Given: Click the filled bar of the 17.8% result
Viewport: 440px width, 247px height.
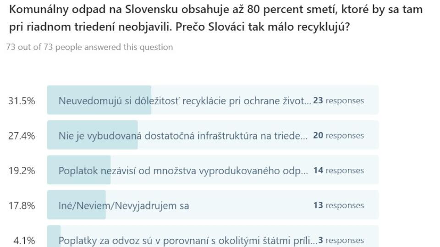Looking at the screenshot, I should 77,205.
